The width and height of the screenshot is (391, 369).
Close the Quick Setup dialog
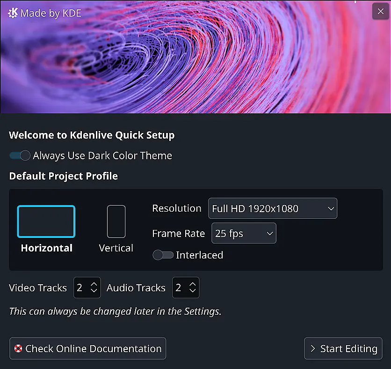[380, 11]
